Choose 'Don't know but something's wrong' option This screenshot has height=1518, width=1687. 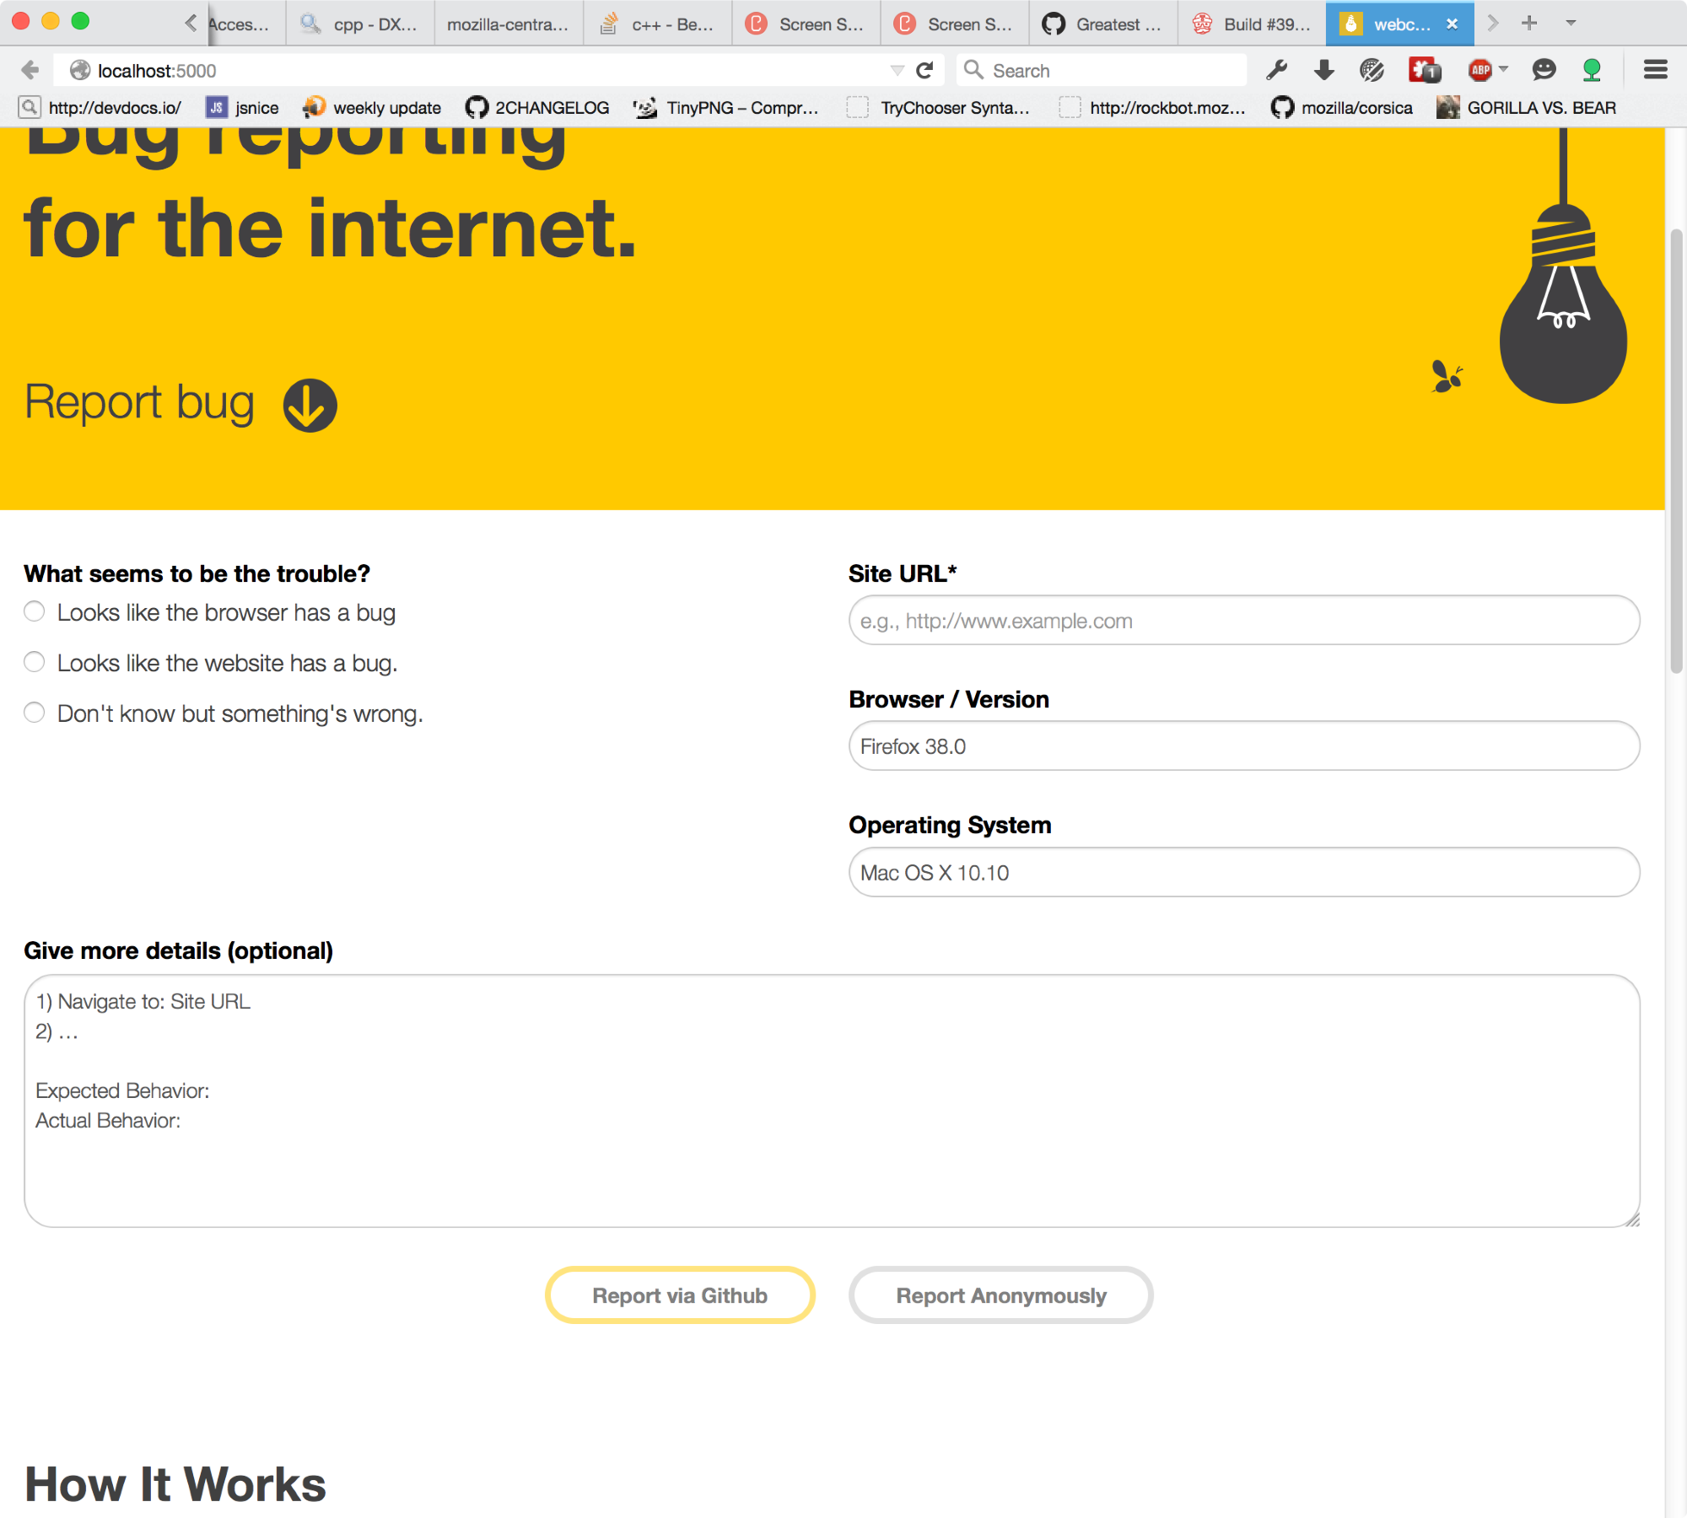pyautogui.click(x=35, y=713)
